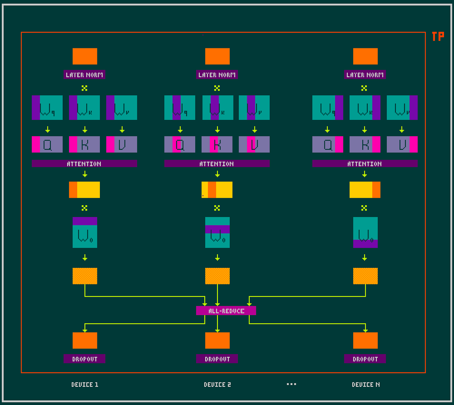
Task: Click the ATTENTION bar in Device 2 column
Action: tap(217, 164)
